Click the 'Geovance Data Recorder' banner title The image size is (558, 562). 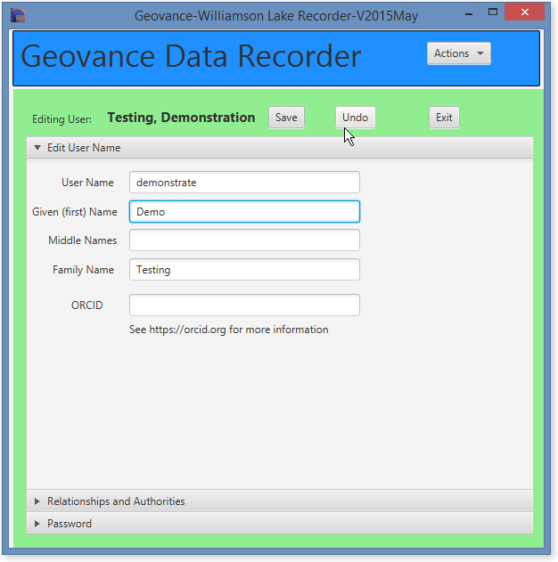[191, 56]
